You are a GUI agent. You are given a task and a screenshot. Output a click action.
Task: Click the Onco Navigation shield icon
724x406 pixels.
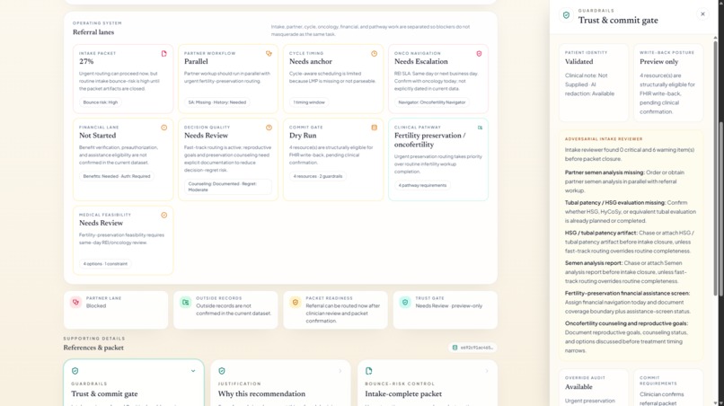click(479, 54)
